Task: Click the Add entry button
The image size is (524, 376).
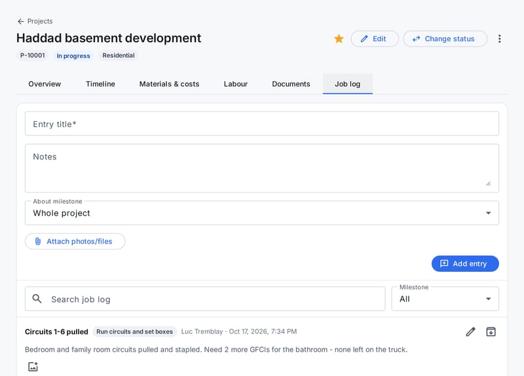Action: (x=465, y=264)
